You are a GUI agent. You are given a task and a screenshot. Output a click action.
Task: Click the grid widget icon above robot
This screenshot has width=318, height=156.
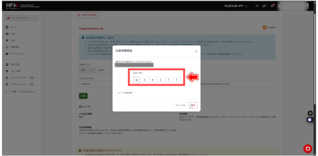coord(309,113)
